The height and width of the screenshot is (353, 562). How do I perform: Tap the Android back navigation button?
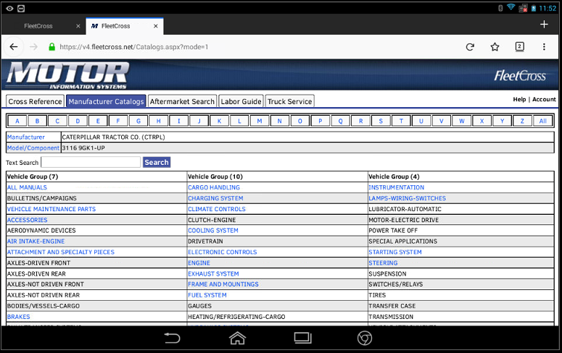point(172,338)
